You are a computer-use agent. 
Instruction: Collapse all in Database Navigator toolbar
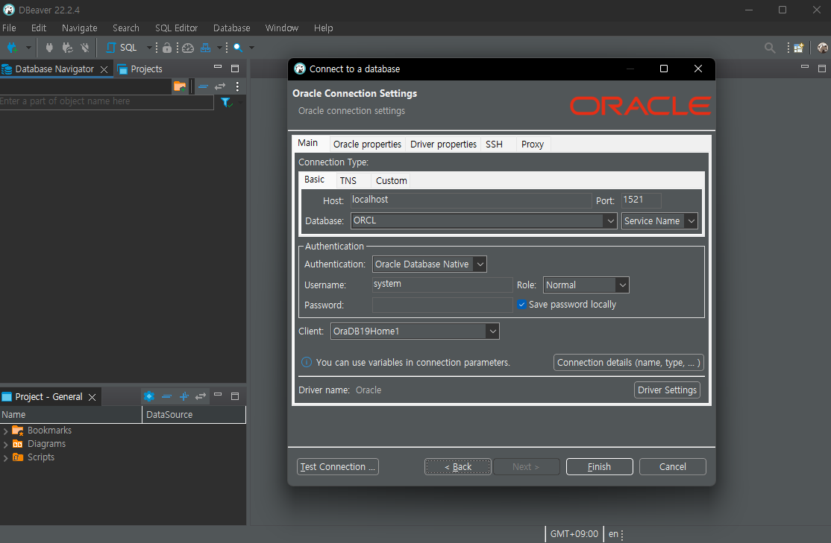click(203, 86)
